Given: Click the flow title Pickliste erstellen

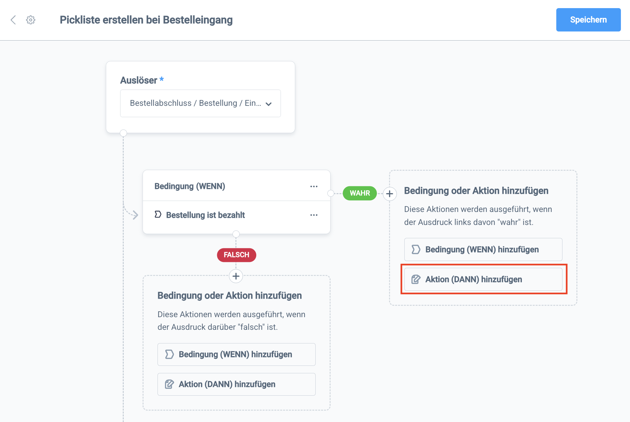Looking at the screenshot, I should (x=146, y=20).
